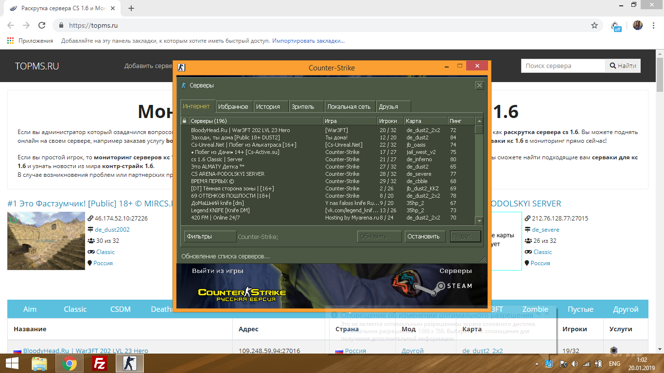Open BloodyHead.Ru server link in table
This screenshot has height=373, width=664.
tap(86, 351)
